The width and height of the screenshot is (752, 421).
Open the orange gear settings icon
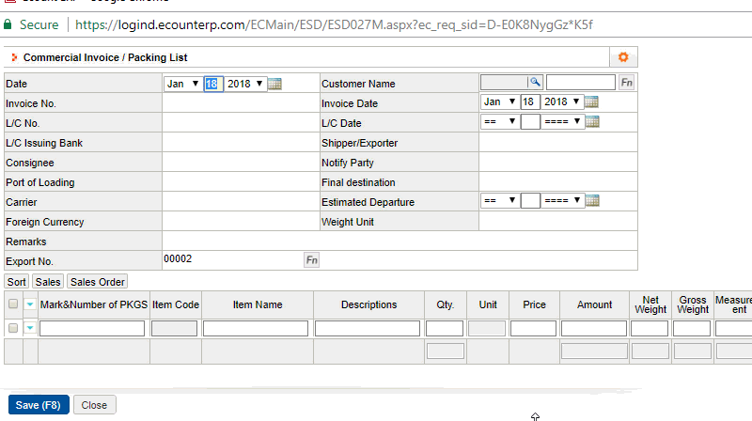click(x=623, y=57)
